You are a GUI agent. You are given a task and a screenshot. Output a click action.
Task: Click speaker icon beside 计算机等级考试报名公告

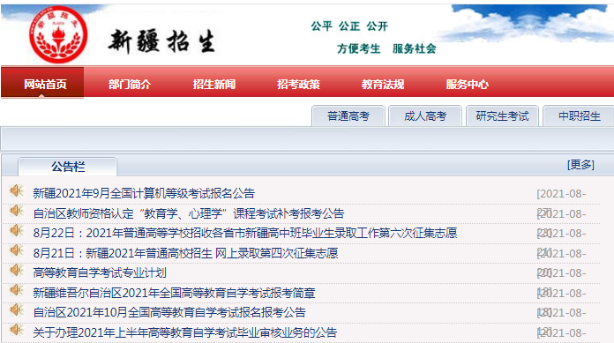click(17, 190)
